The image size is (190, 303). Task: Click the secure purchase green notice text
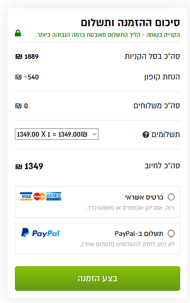point(108,35)
